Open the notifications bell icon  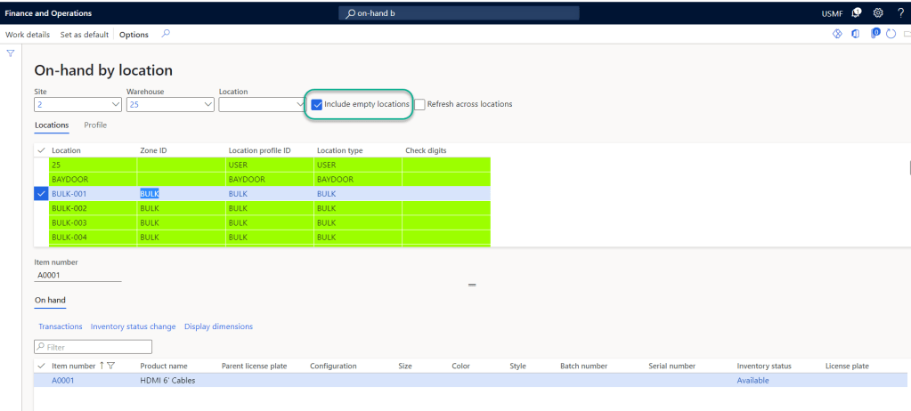857,13
